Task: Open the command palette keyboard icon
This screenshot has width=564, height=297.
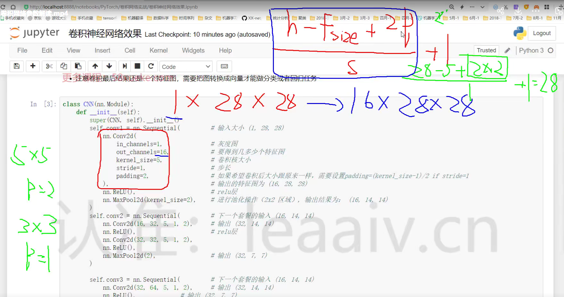Action: pyautogui.click(x=224, y=66)
